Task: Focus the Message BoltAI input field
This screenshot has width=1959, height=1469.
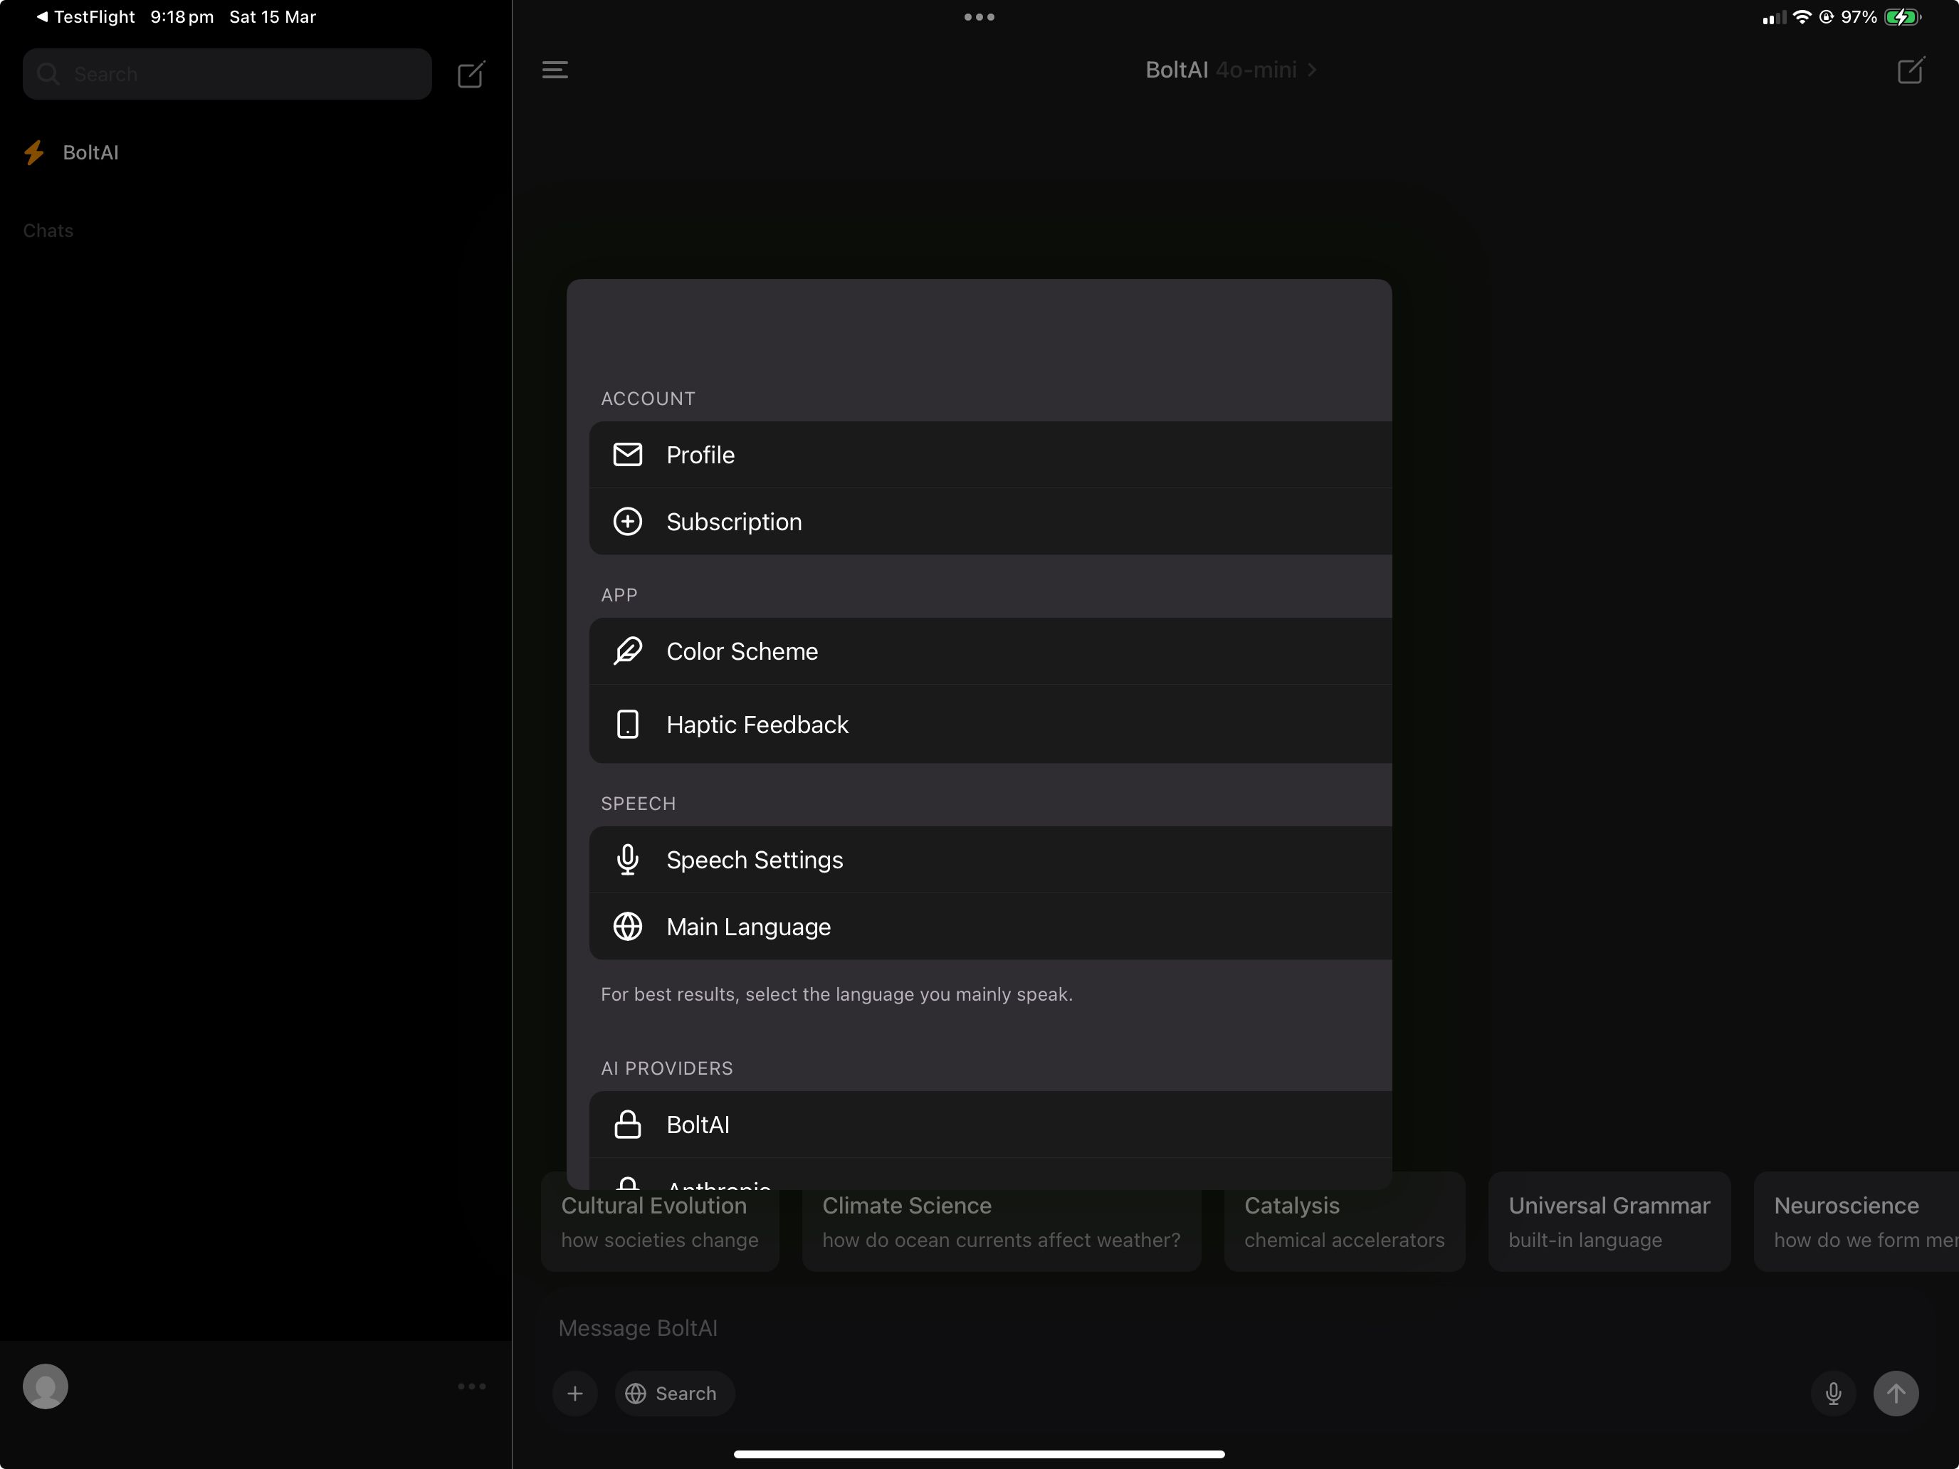Action: (x=1234, y=1328)
